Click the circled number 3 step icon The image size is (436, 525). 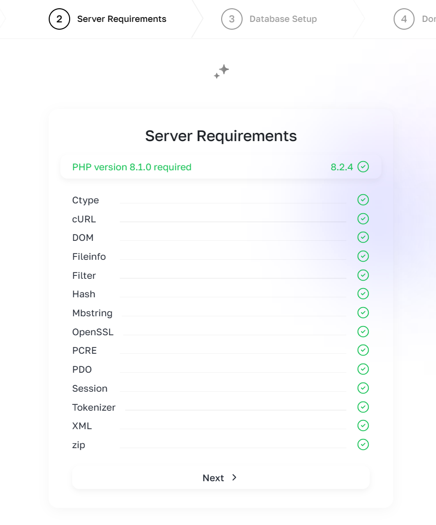coord(231,19)
